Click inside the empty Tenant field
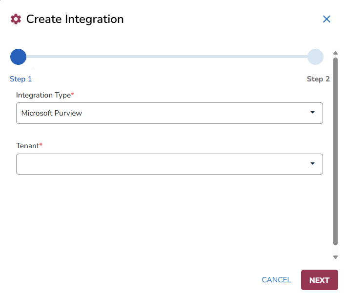345x296 pixels. pyautogui.click(x=161, y=164)
